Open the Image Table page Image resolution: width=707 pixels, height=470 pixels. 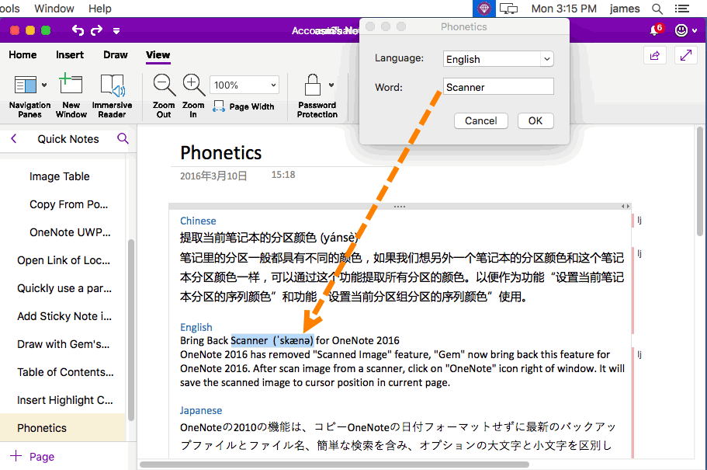[x=60, y=176]
